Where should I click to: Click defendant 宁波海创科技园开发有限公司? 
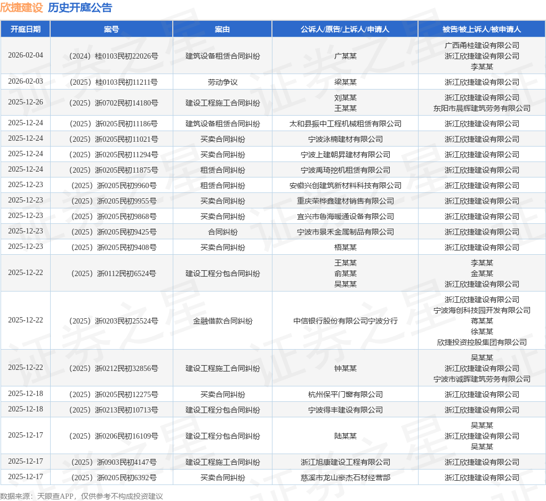481,310
